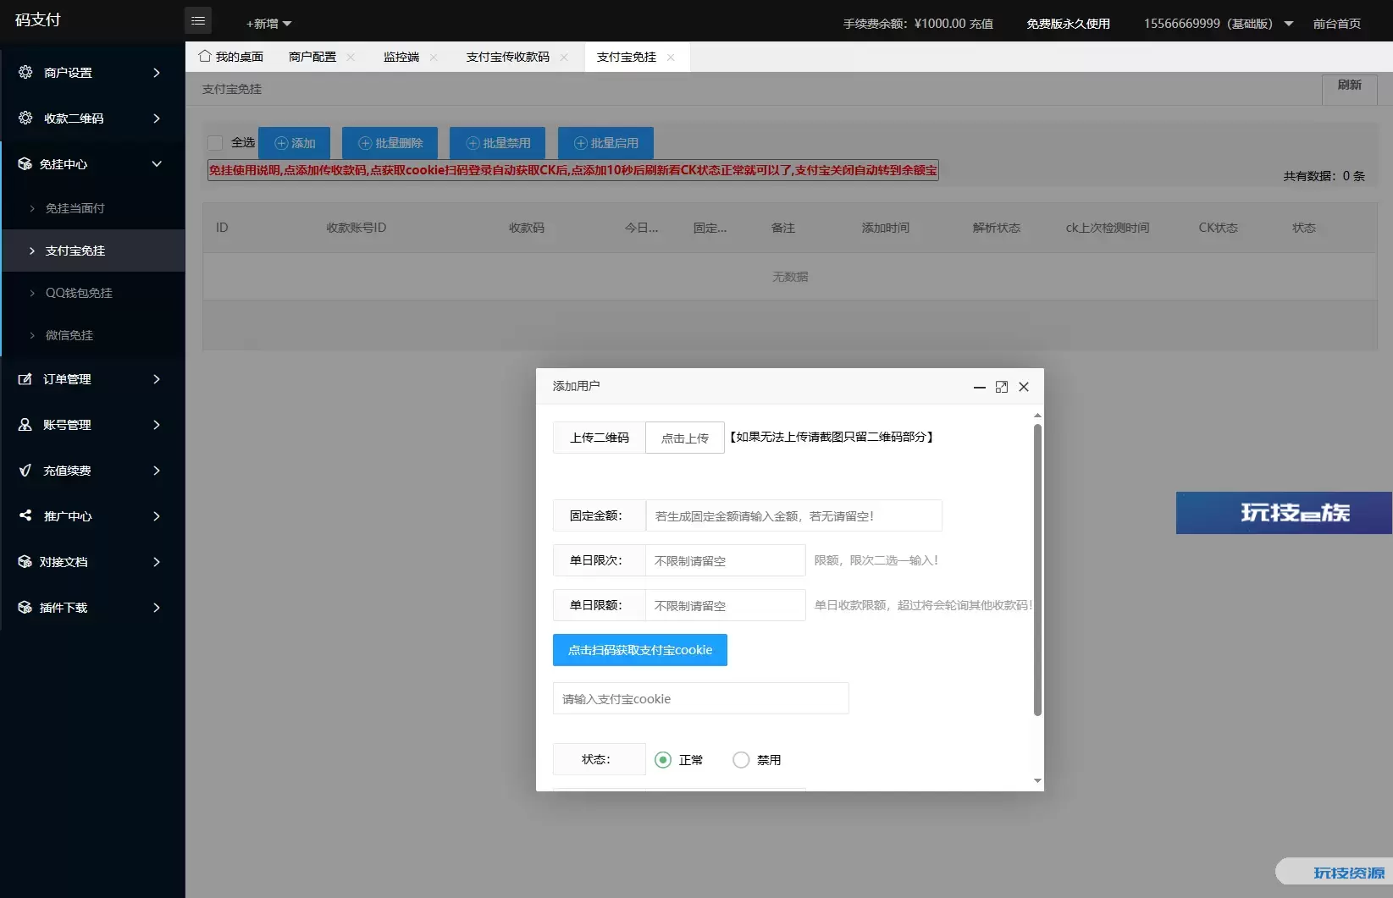1393x898 pixels.
Task: Expand the 订单管理 menu chevron
Action: tap(157, 379)
